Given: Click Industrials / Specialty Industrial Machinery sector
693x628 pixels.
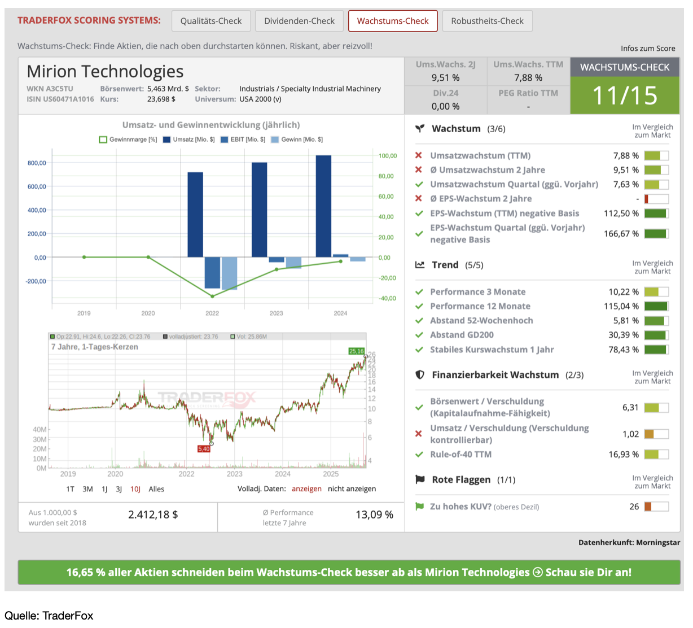Looking at the screenshot, I should pyautogui.click(x=310, y=89).
